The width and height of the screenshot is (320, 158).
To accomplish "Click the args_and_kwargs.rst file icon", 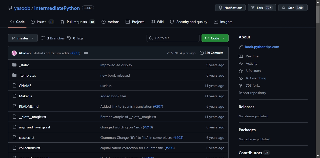I will 14,127.
